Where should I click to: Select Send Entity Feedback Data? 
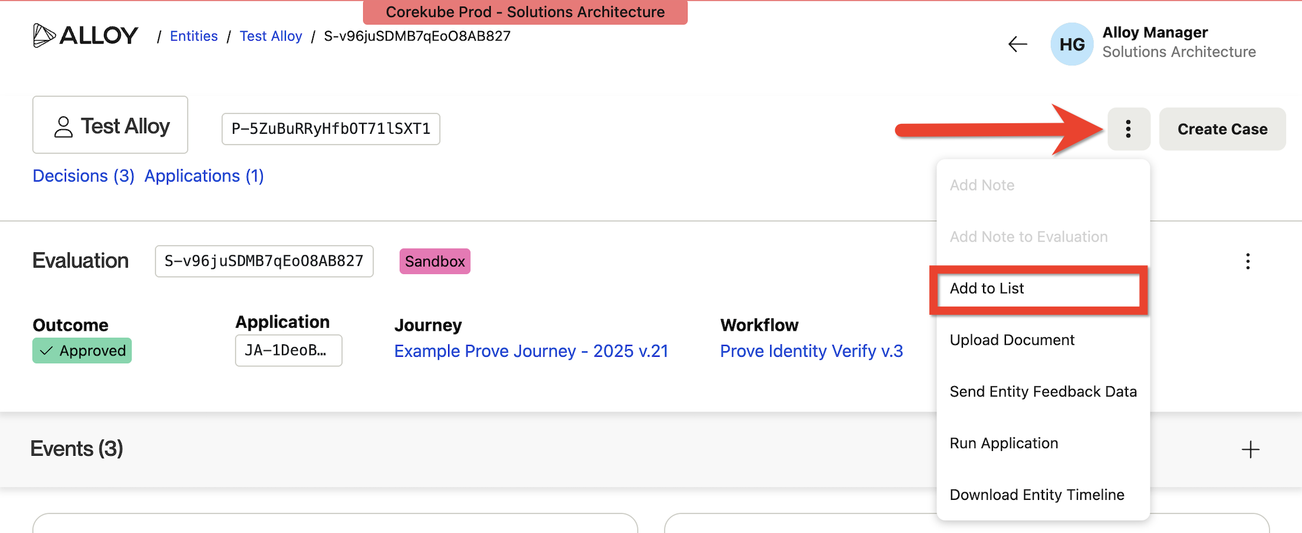coord(1043,392)
